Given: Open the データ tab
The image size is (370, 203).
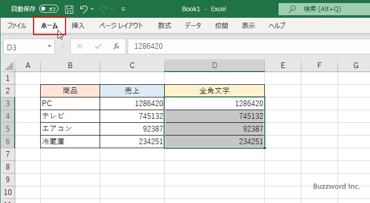Looking at the screenshot, I should 193,25.
